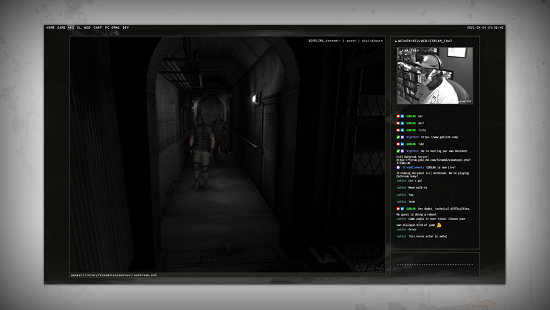Click the 'Yup' chat message
The width and height of the screenshot is (550, 310).
411,195
